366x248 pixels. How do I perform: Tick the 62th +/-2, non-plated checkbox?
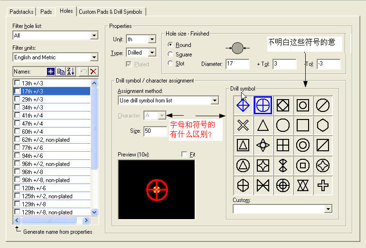click(x=17, y=139)
